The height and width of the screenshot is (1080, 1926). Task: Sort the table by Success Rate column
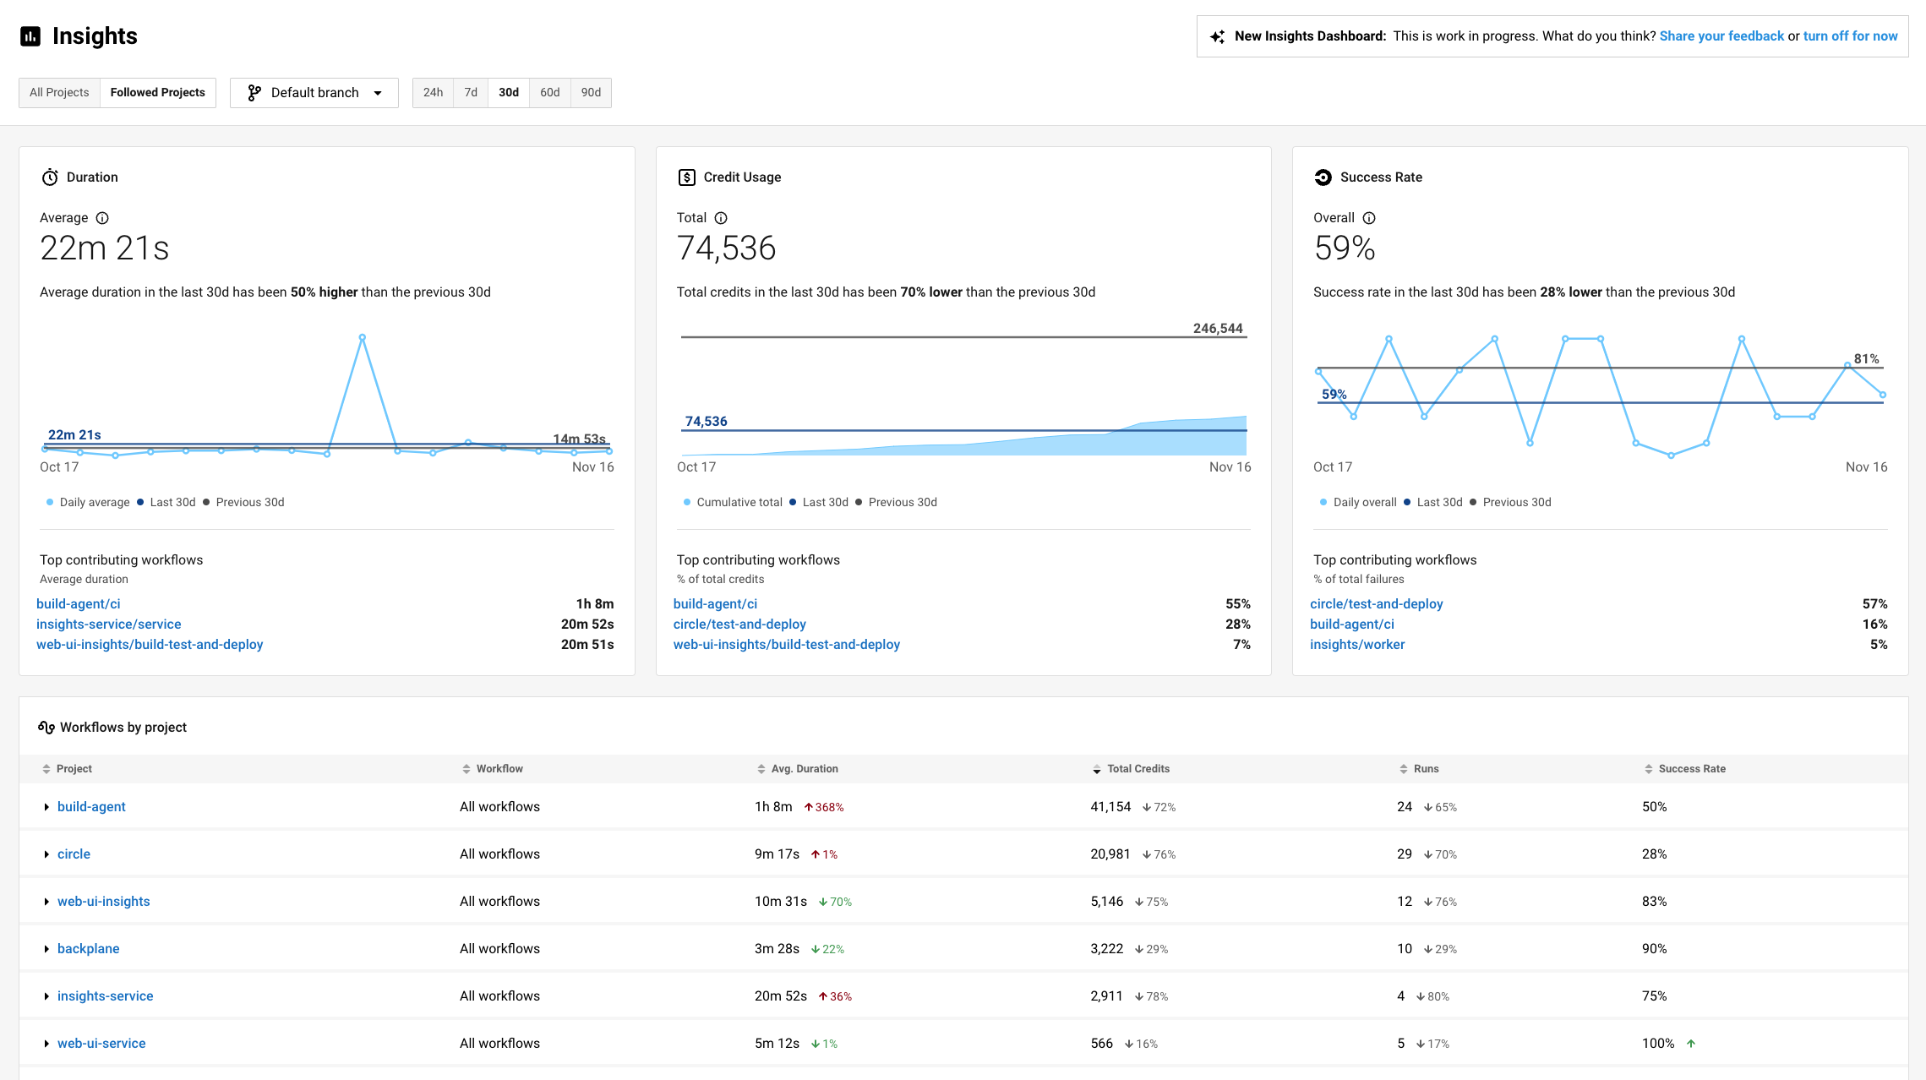pos(1685,769)
